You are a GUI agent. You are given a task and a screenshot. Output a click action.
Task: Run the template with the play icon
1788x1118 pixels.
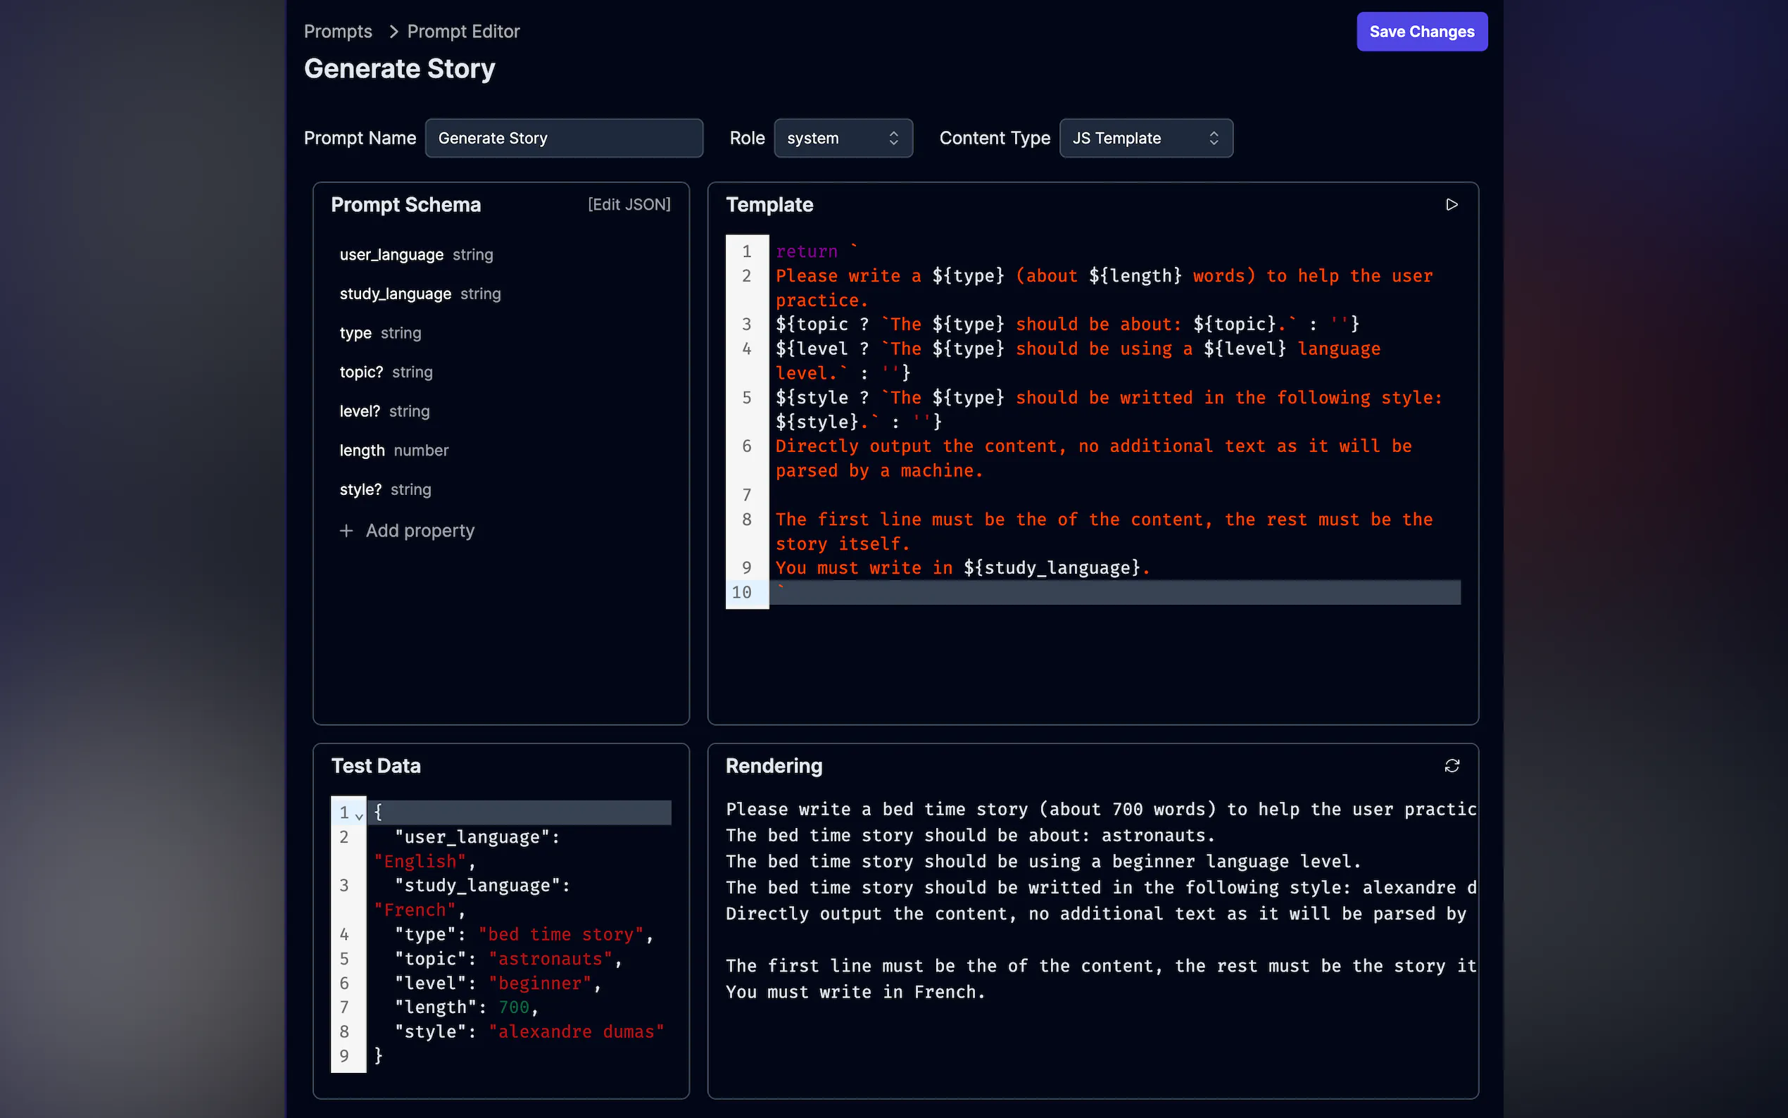click(x=1451, y=205)
